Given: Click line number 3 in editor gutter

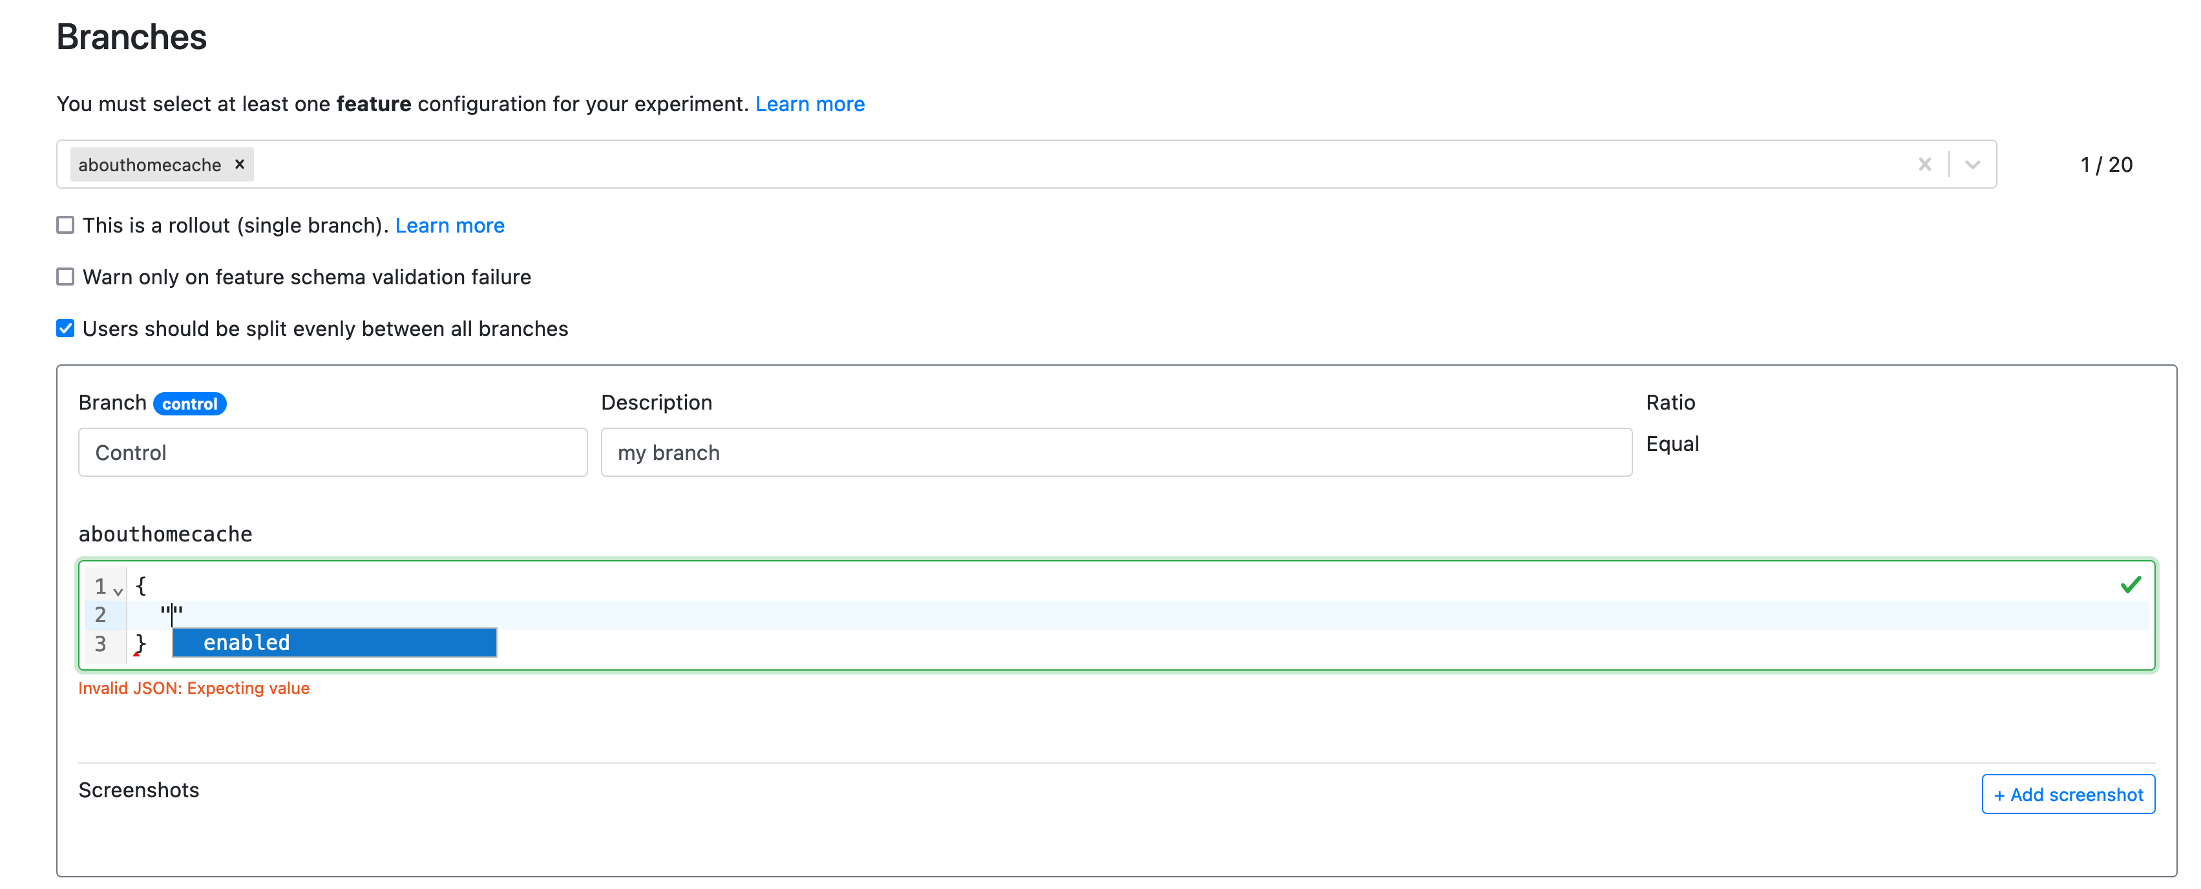Looking at the screenshot, I should (100, 644).
